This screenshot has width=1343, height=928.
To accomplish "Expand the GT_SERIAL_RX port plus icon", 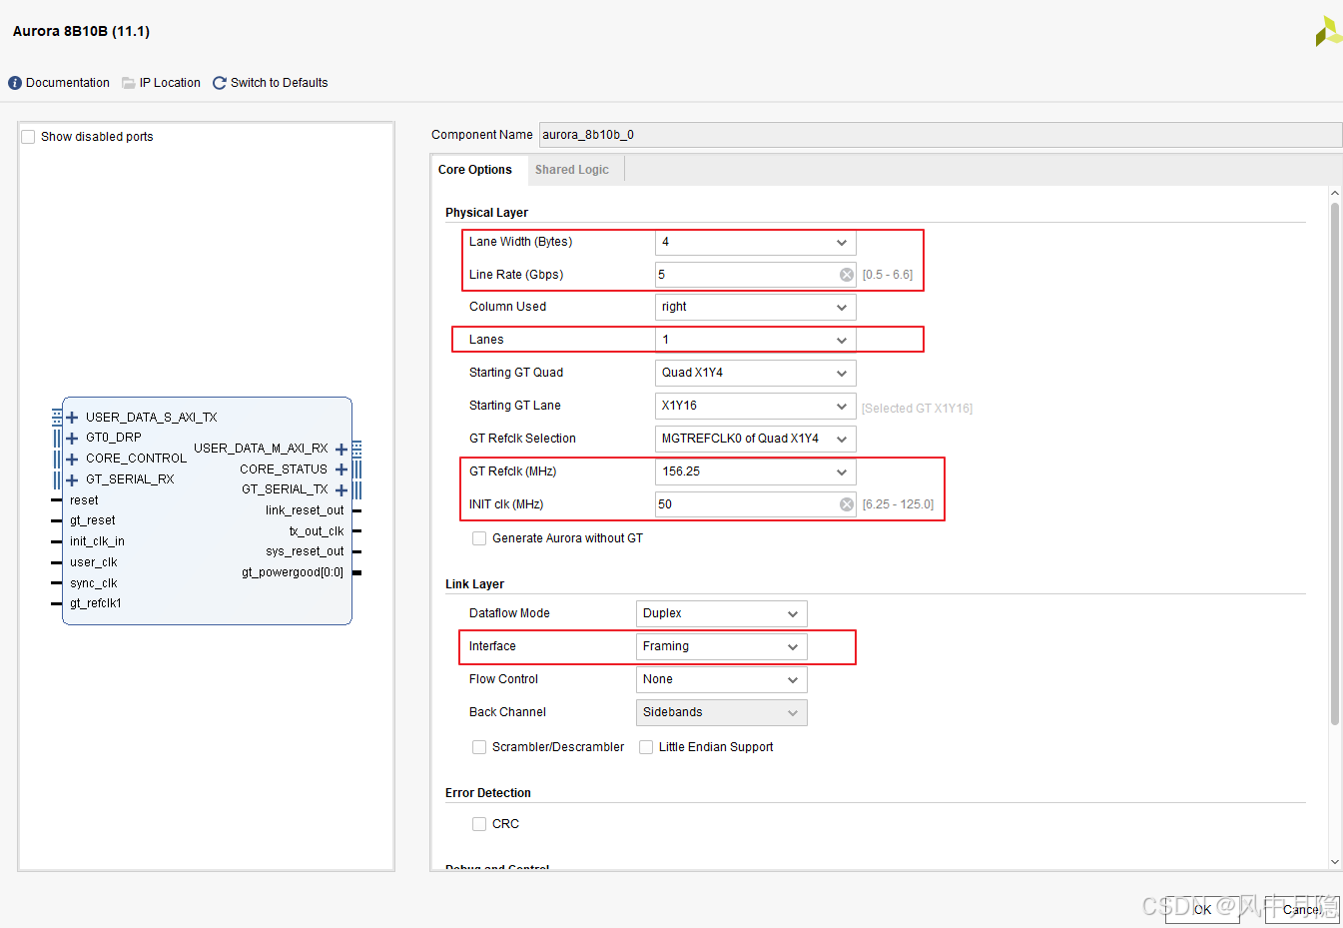I will click(72, 479).
